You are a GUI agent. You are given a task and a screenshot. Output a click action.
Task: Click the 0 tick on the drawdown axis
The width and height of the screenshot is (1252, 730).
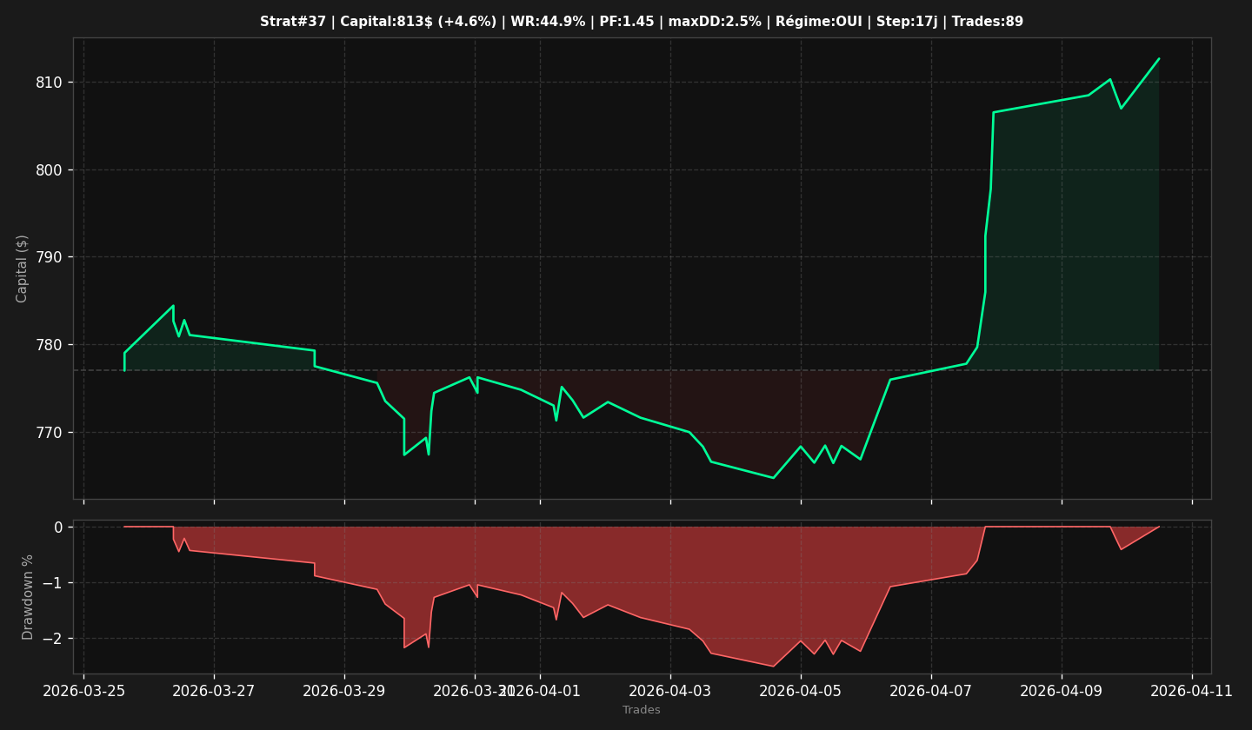[58, 528]
